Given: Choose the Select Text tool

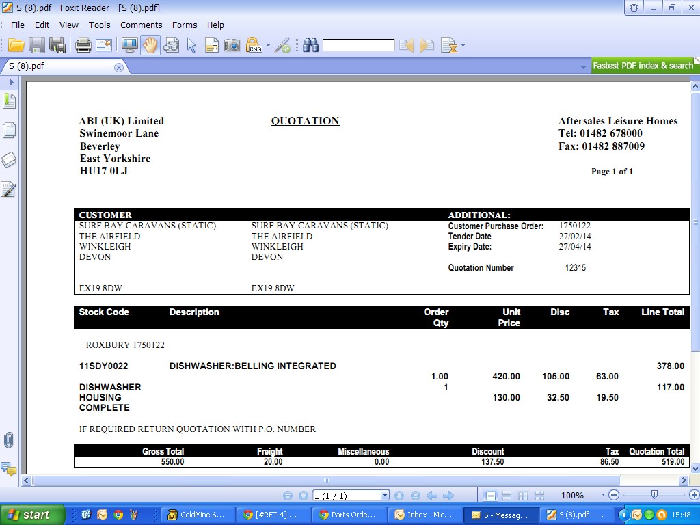Looking at the screenshot, I should [x=212, y=46].
